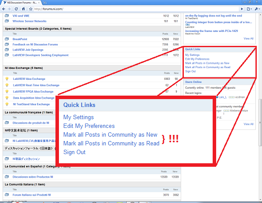262x203 pixels.
Task: Open the VXI and VME board
Action: [21, 16]
